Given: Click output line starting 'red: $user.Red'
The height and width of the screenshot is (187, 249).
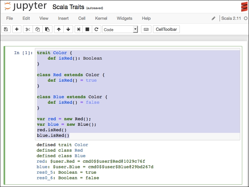Looking at the screenshot, I should point(91,161).
